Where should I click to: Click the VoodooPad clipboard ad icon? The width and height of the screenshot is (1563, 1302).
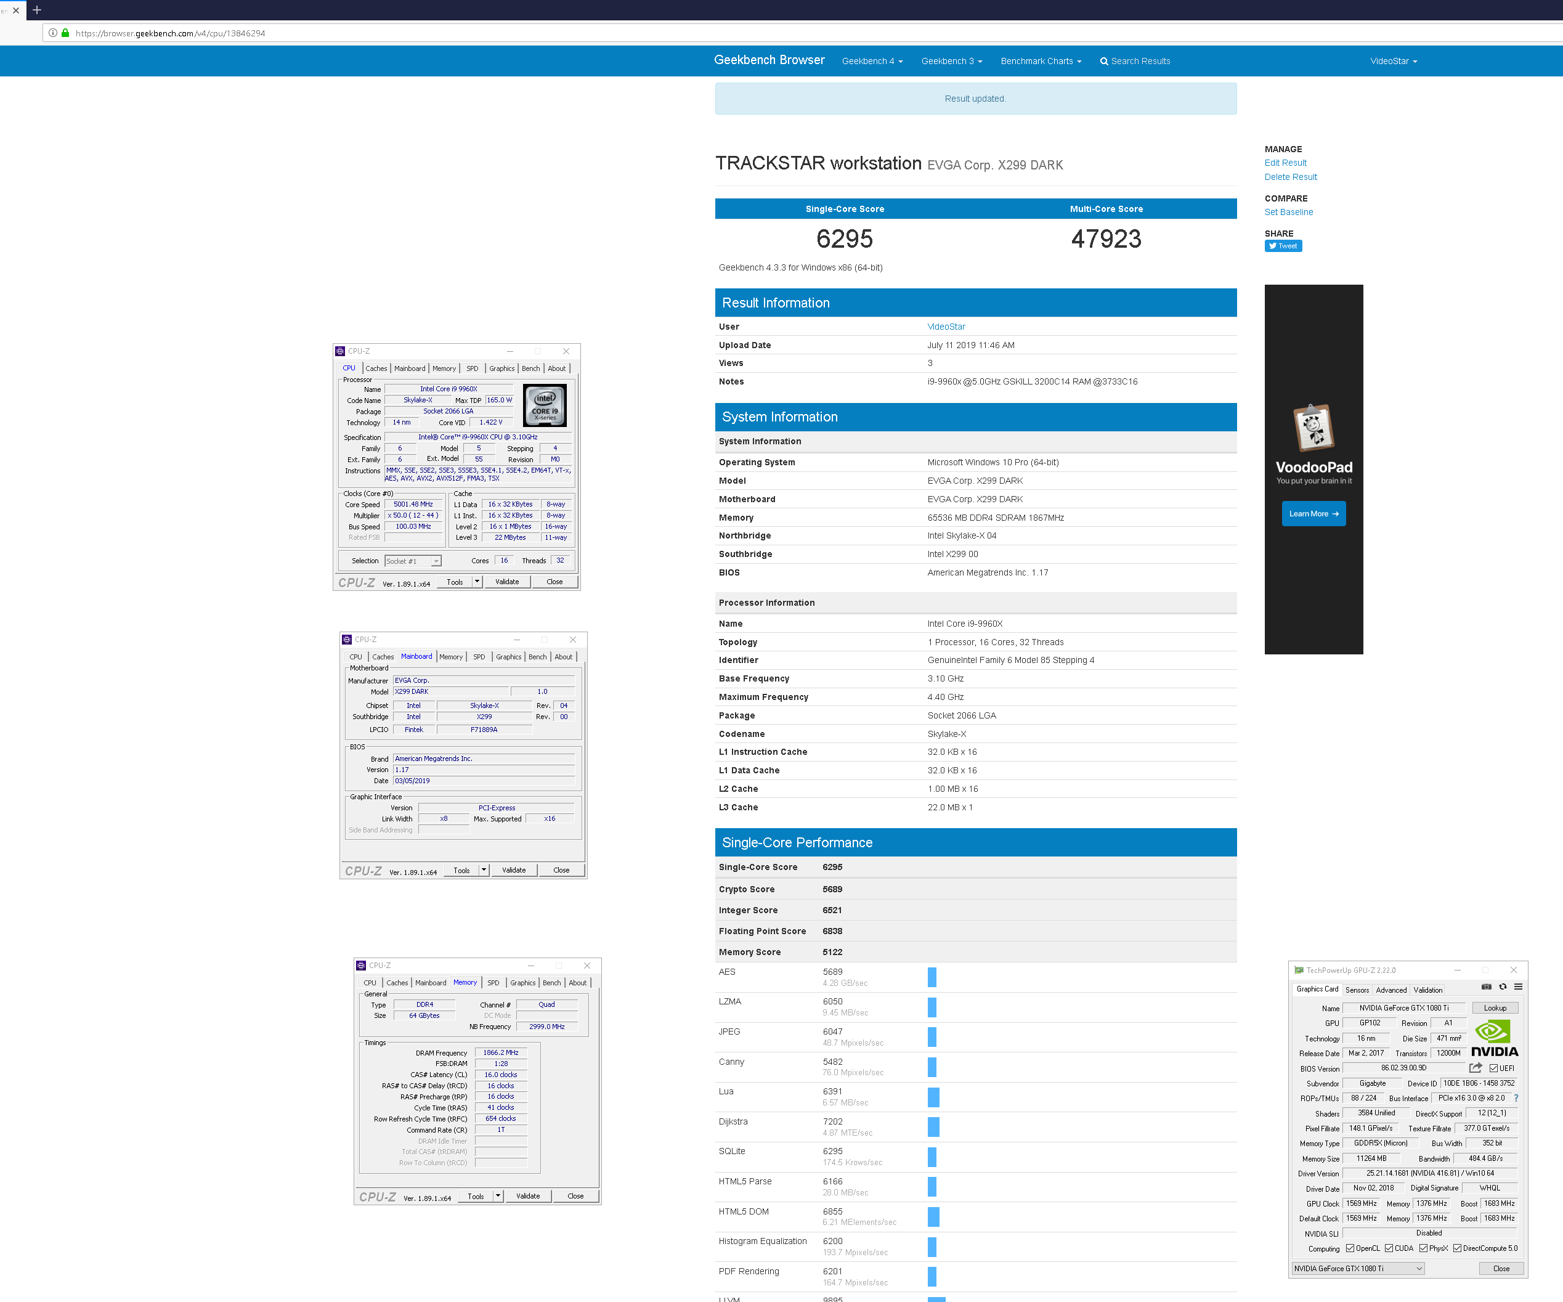1313,428
